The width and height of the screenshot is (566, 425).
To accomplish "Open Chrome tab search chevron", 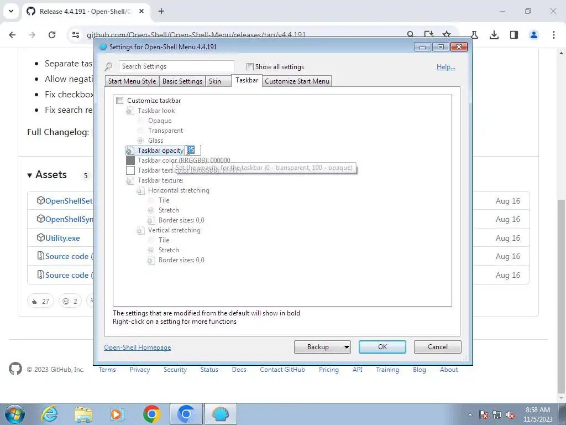I will 11,11.
